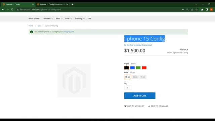
Task: Select the red color swatch
Action: click(144, 68)
